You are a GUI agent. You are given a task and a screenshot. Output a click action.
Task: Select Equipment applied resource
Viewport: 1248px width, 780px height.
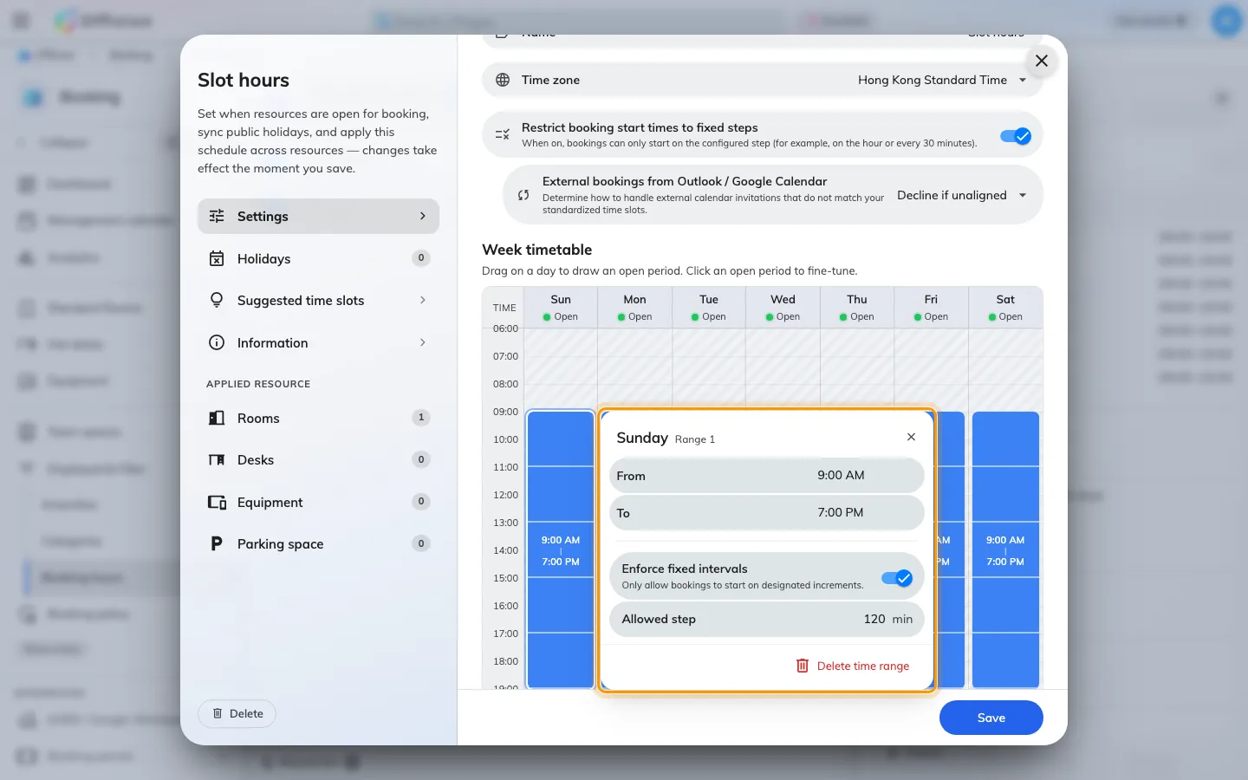point(318,502)
